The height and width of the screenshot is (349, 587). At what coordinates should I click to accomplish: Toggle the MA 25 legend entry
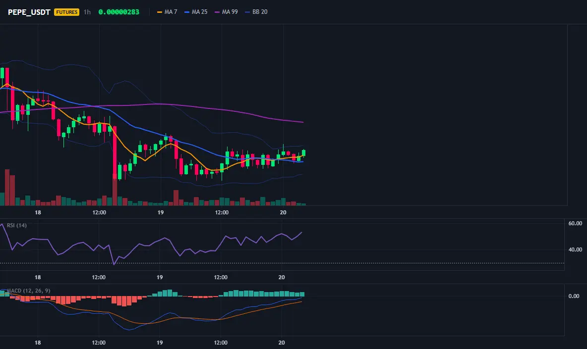click(x=196, y=12)
